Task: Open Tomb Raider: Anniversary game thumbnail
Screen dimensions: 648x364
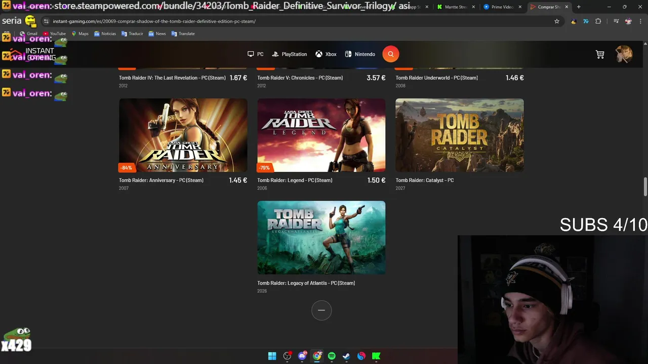Action: coord(183,135)
